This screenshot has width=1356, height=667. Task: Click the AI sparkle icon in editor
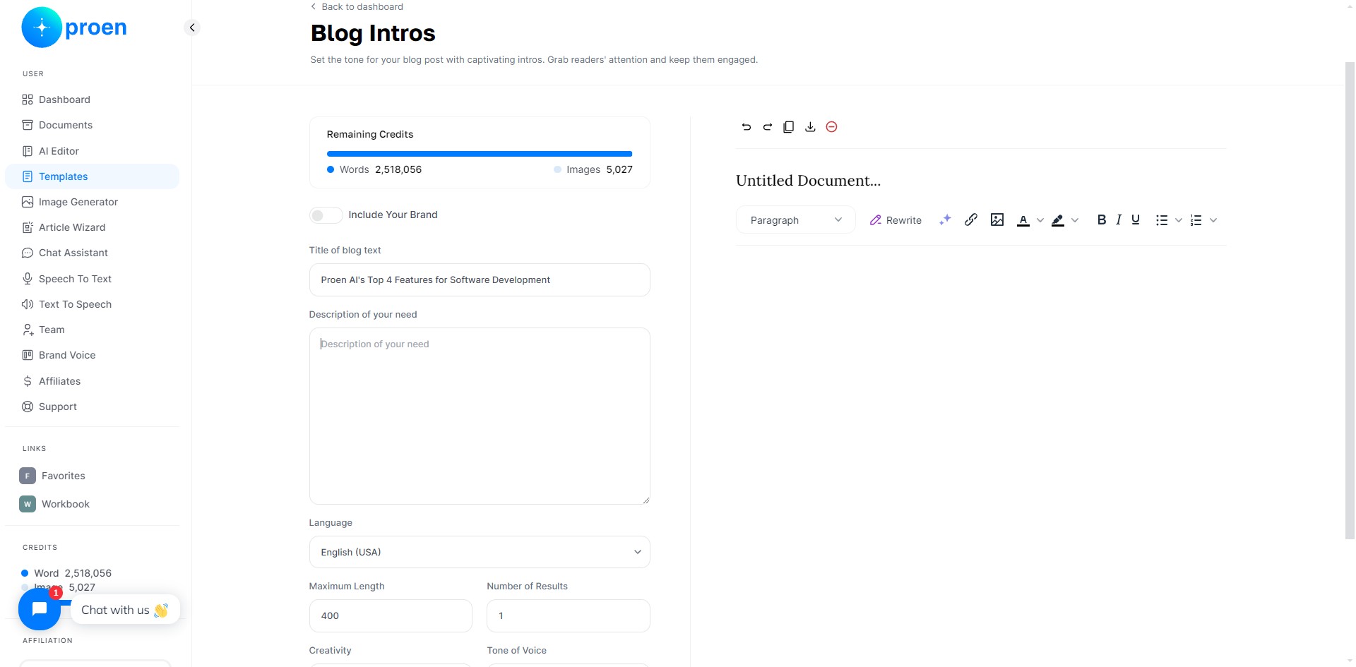945,220
